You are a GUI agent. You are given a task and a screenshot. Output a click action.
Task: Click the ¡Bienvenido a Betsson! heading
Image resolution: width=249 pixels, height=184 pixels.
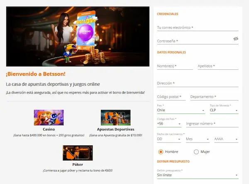(x=36, y=74)
